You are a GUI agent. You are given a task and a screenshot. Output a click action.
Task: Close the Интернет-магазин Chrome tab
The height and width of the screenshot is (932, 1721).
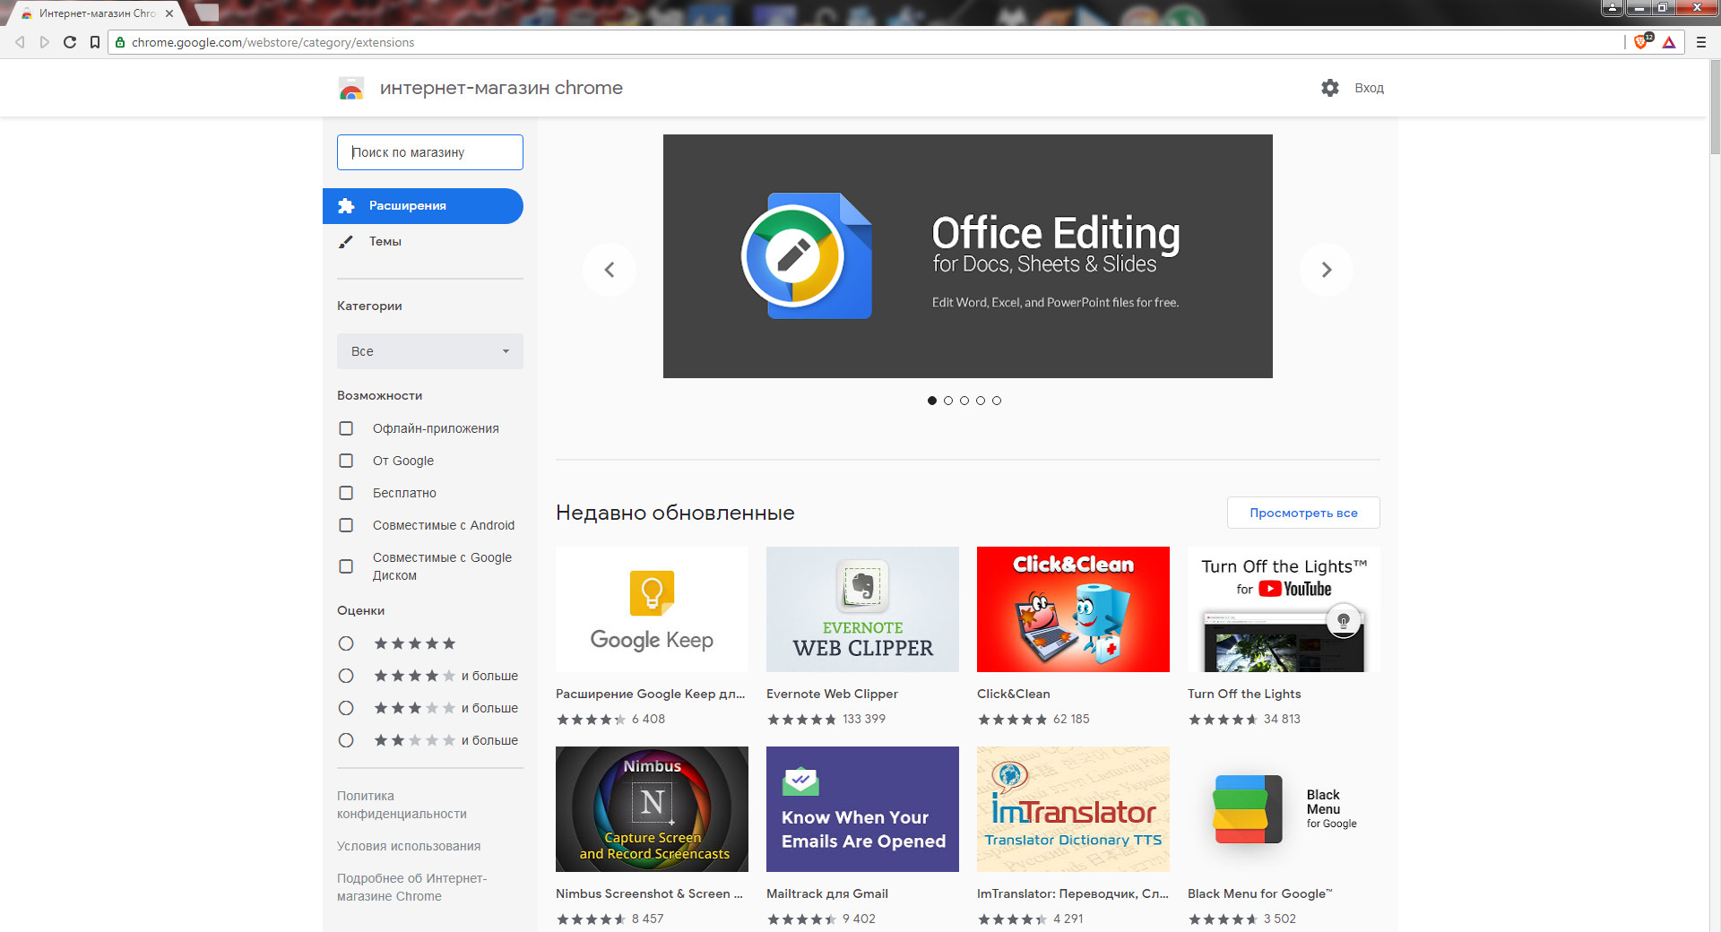[169, 13]
